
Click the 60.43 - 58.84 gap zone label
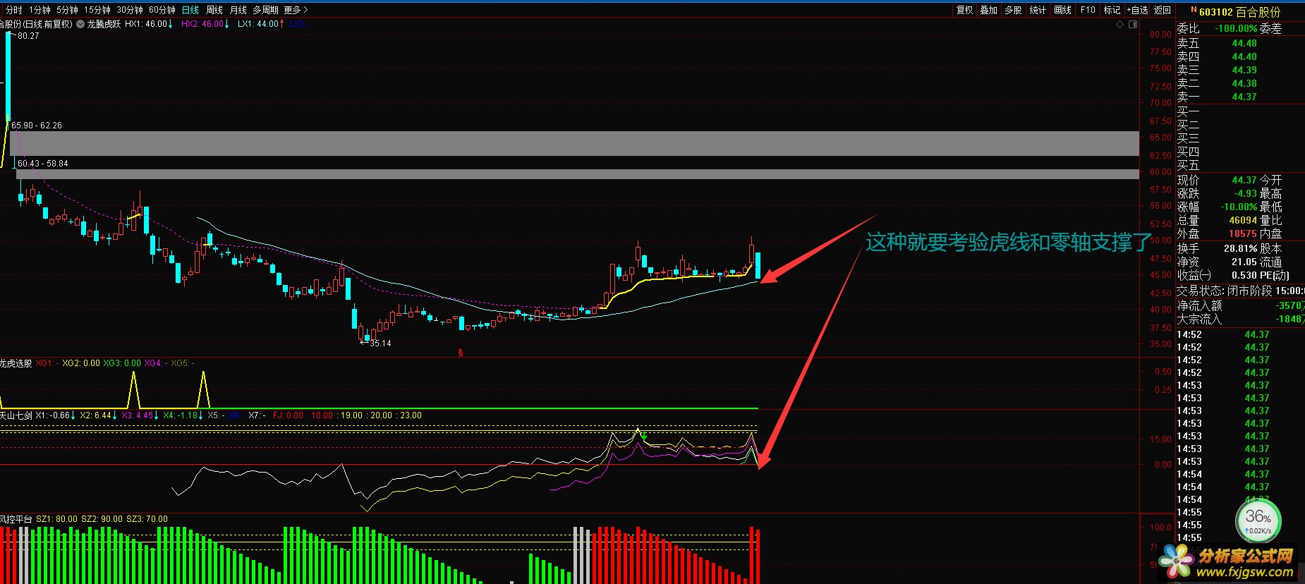(43, 164)
